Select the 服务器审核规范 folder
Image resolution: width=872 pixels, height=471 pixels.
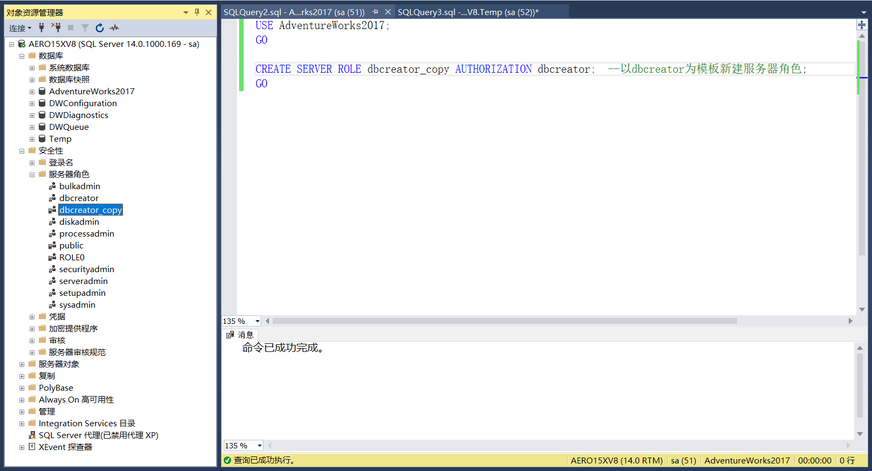[77, 352]
